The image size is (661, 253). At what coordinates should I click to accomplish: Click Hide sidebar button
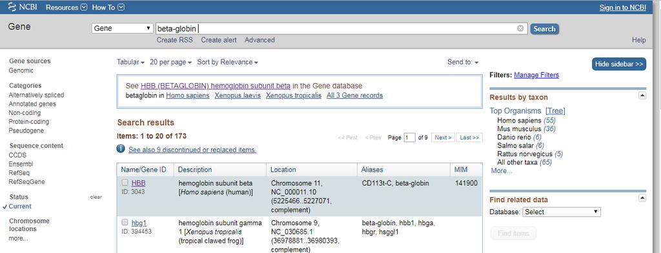coord(619,64)
